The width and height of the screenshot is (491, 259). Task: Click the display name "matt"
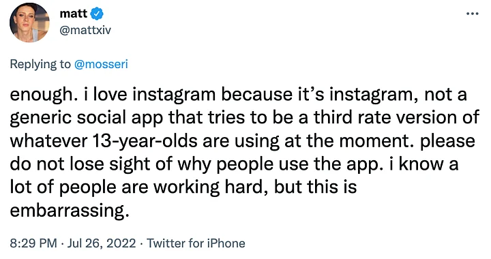click(74, 14)
